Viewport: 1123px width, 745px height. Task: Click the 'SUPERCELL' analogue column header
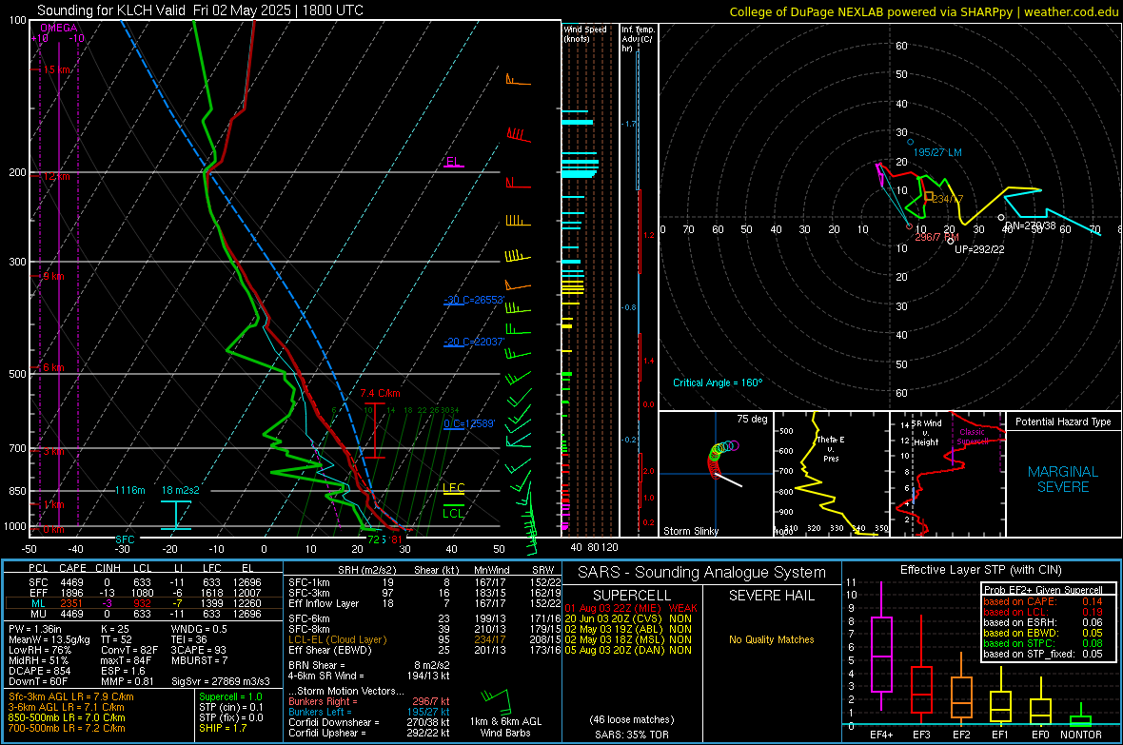632,596
